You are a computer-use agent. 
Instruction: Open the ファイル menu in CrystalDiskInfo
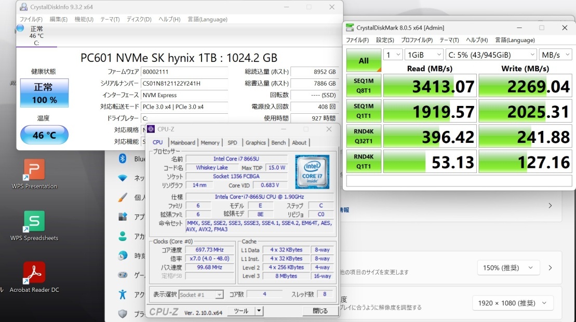click(32, 19)
